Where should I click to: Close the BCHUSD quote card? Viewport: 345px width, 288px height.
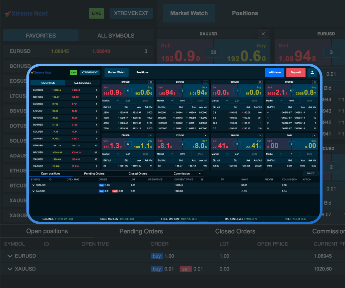coord(260,82)
